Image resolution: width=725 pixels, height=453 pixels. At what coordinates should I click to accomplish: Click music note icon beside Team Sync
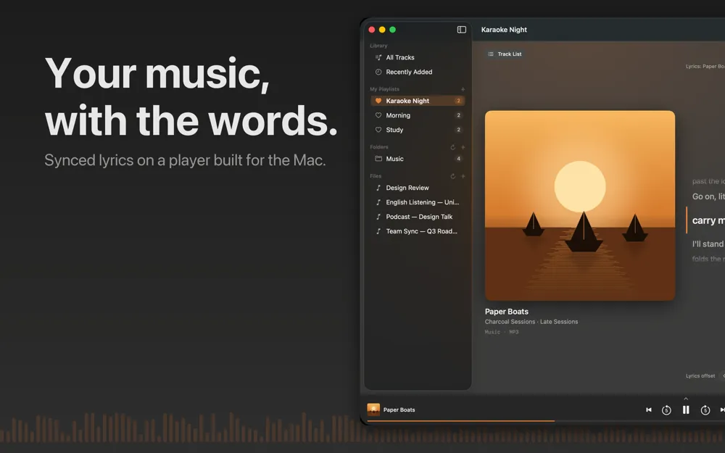(x=378, y=231)
